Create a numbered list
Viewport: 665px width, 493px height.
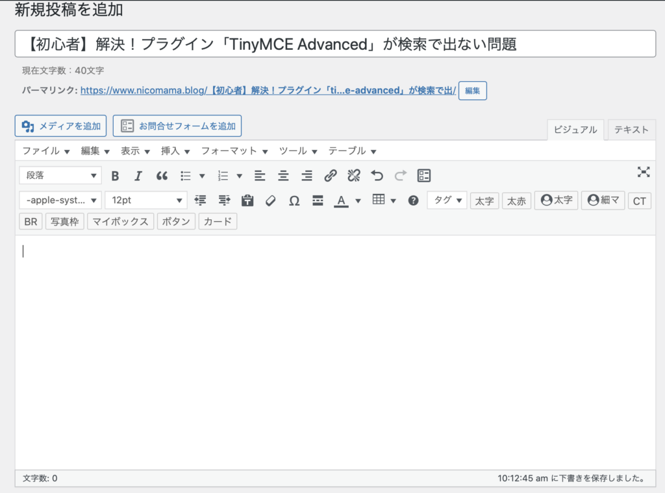pyautogui.click(x=223, y=176)
